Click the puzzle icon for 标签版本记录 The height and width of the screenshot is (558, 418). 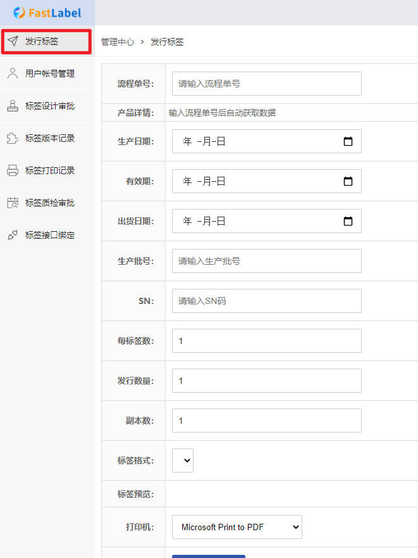coord(13,138)
